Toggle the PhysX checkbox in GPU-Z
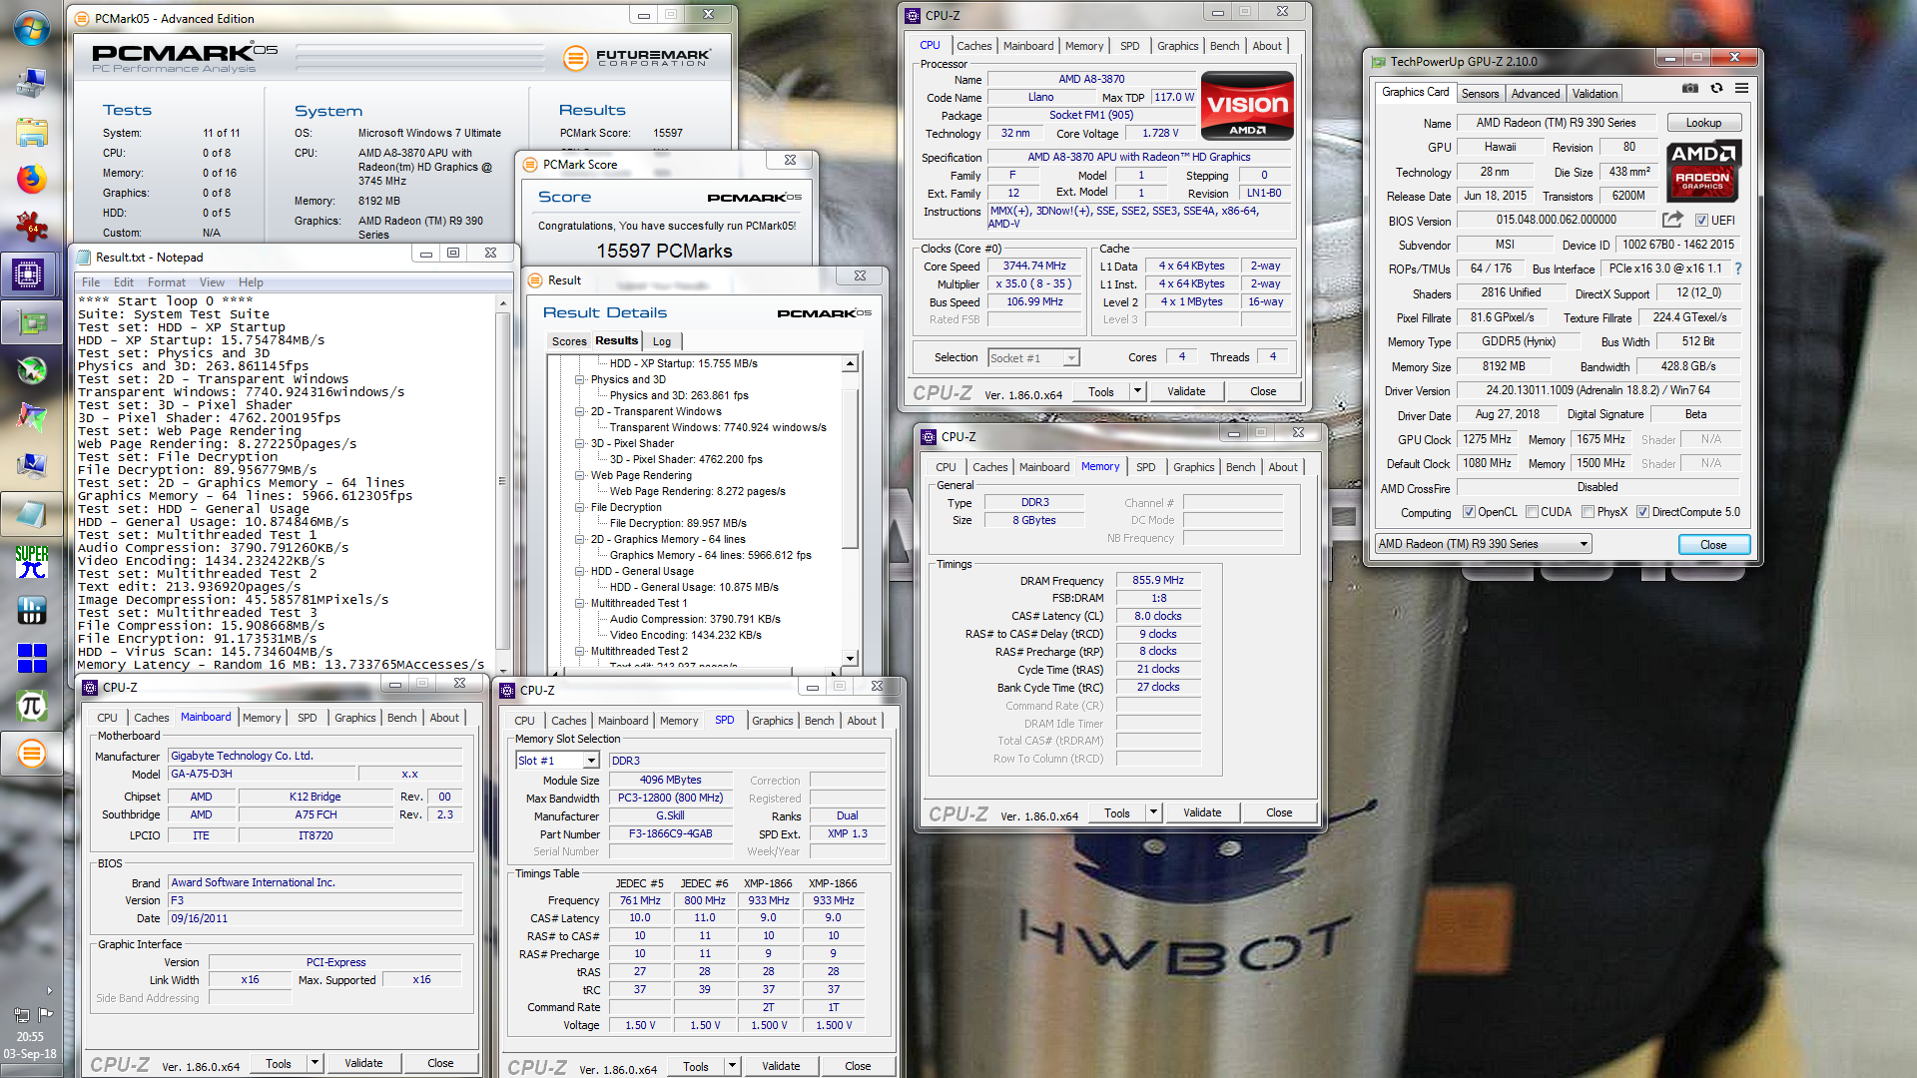Screen dimensions: 1917x1078 (x=1588, y=512)
